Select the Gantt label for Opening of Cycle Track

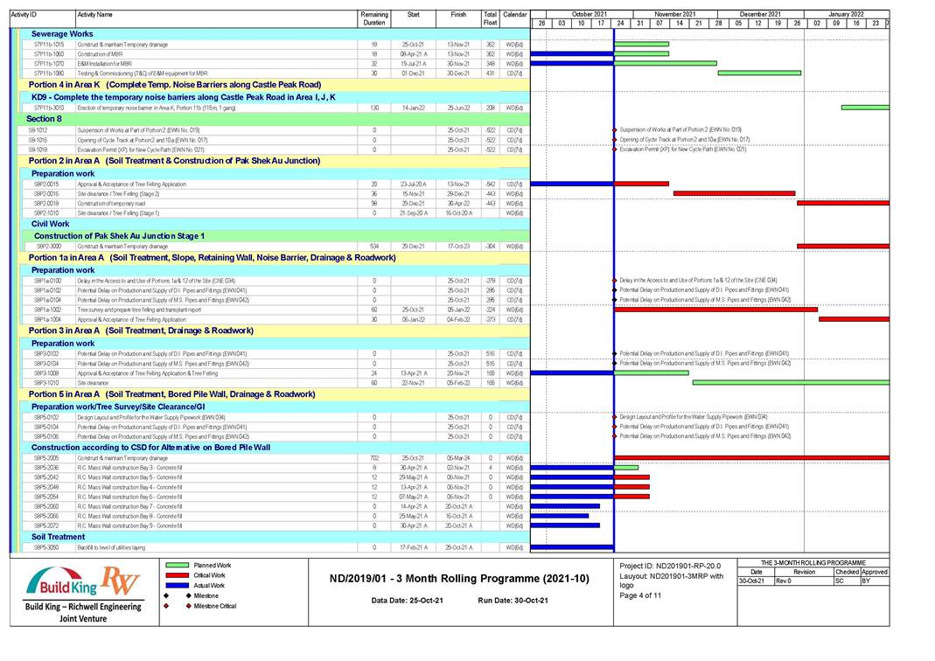click(x=685, y=140)
